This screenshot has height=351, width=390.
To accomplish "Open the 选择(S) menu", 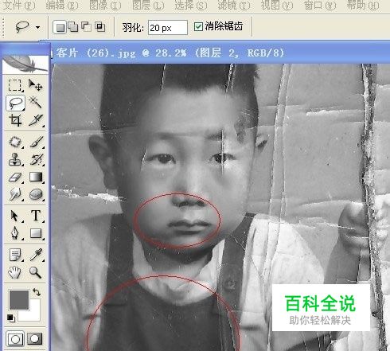I will (191, 5).
